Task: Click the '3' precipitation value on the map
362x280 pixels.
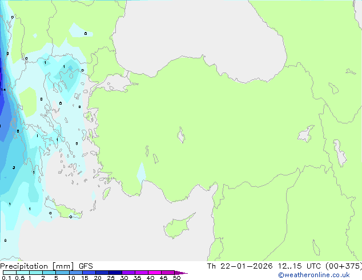Action: point(14,167)
